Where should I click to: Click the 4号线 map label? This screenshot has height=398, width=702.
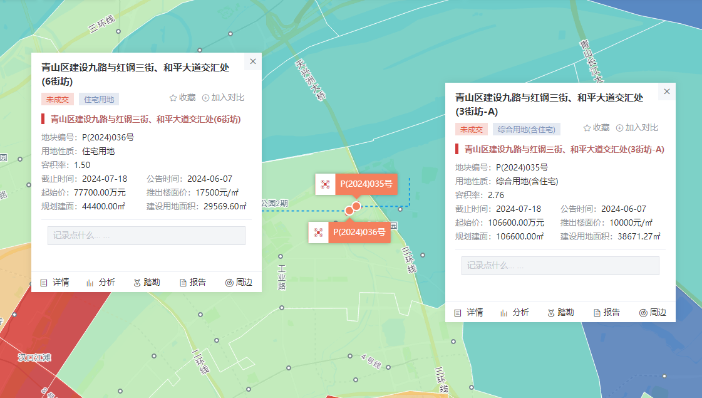pyautogui.click(x=371, y=361)
